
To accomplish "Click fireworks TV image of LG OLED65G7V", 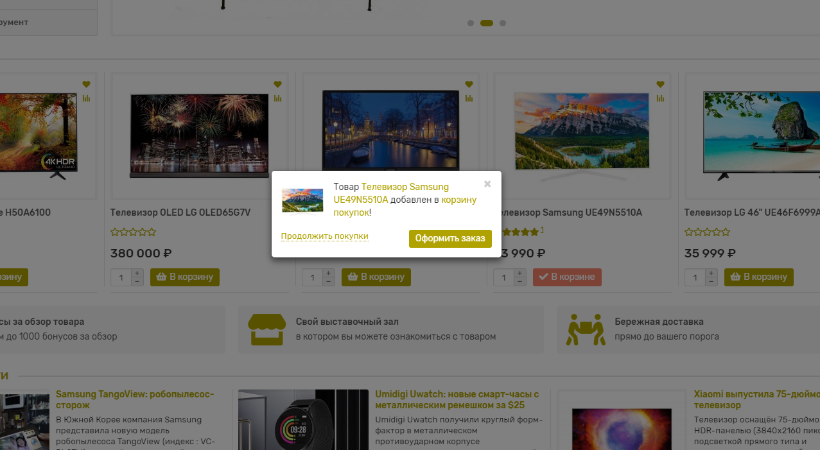I will (200, 135).
